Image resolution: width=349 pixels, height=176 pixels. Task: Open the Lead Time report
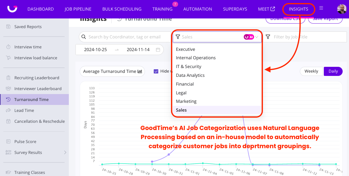(24, 110)
